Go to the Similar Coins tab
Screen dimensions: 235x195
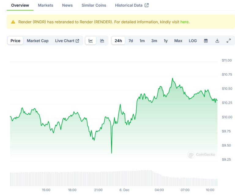tap(94, 5)
